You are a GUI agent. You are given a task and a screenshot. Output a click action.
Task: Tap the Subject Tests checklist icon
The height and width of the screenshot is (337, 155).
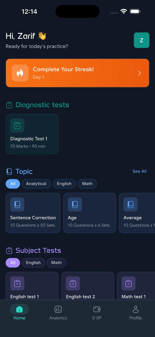tap(8, 250)
